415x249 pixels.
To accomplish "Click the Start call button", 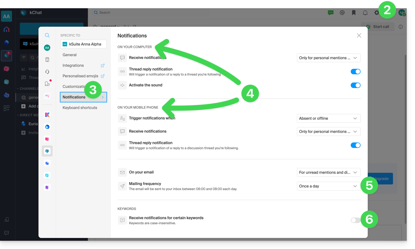I will pos(378,27).
